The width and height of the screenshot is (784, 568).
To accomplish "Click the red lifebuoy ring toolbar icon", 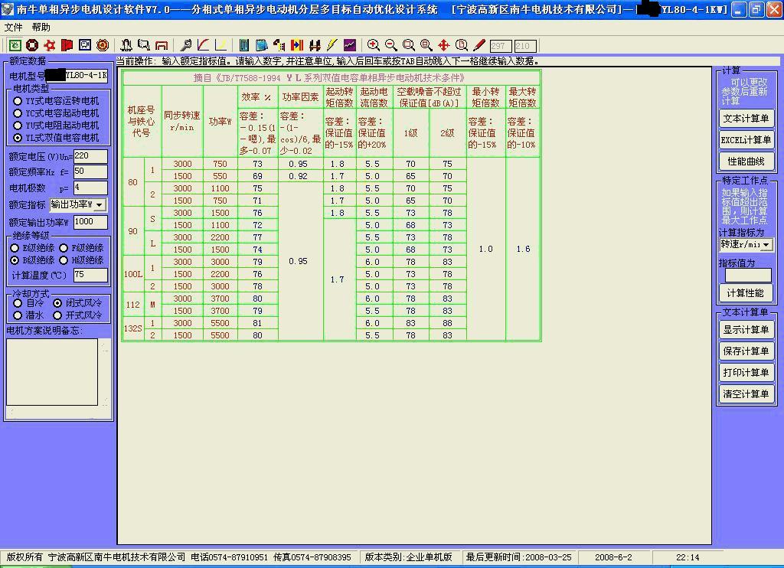I will 32,45.
